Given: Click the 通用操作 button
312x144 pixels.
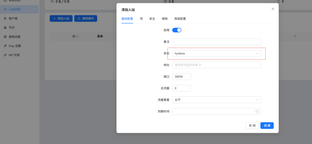Looking at the screenshot, I should tap(85, 18).
